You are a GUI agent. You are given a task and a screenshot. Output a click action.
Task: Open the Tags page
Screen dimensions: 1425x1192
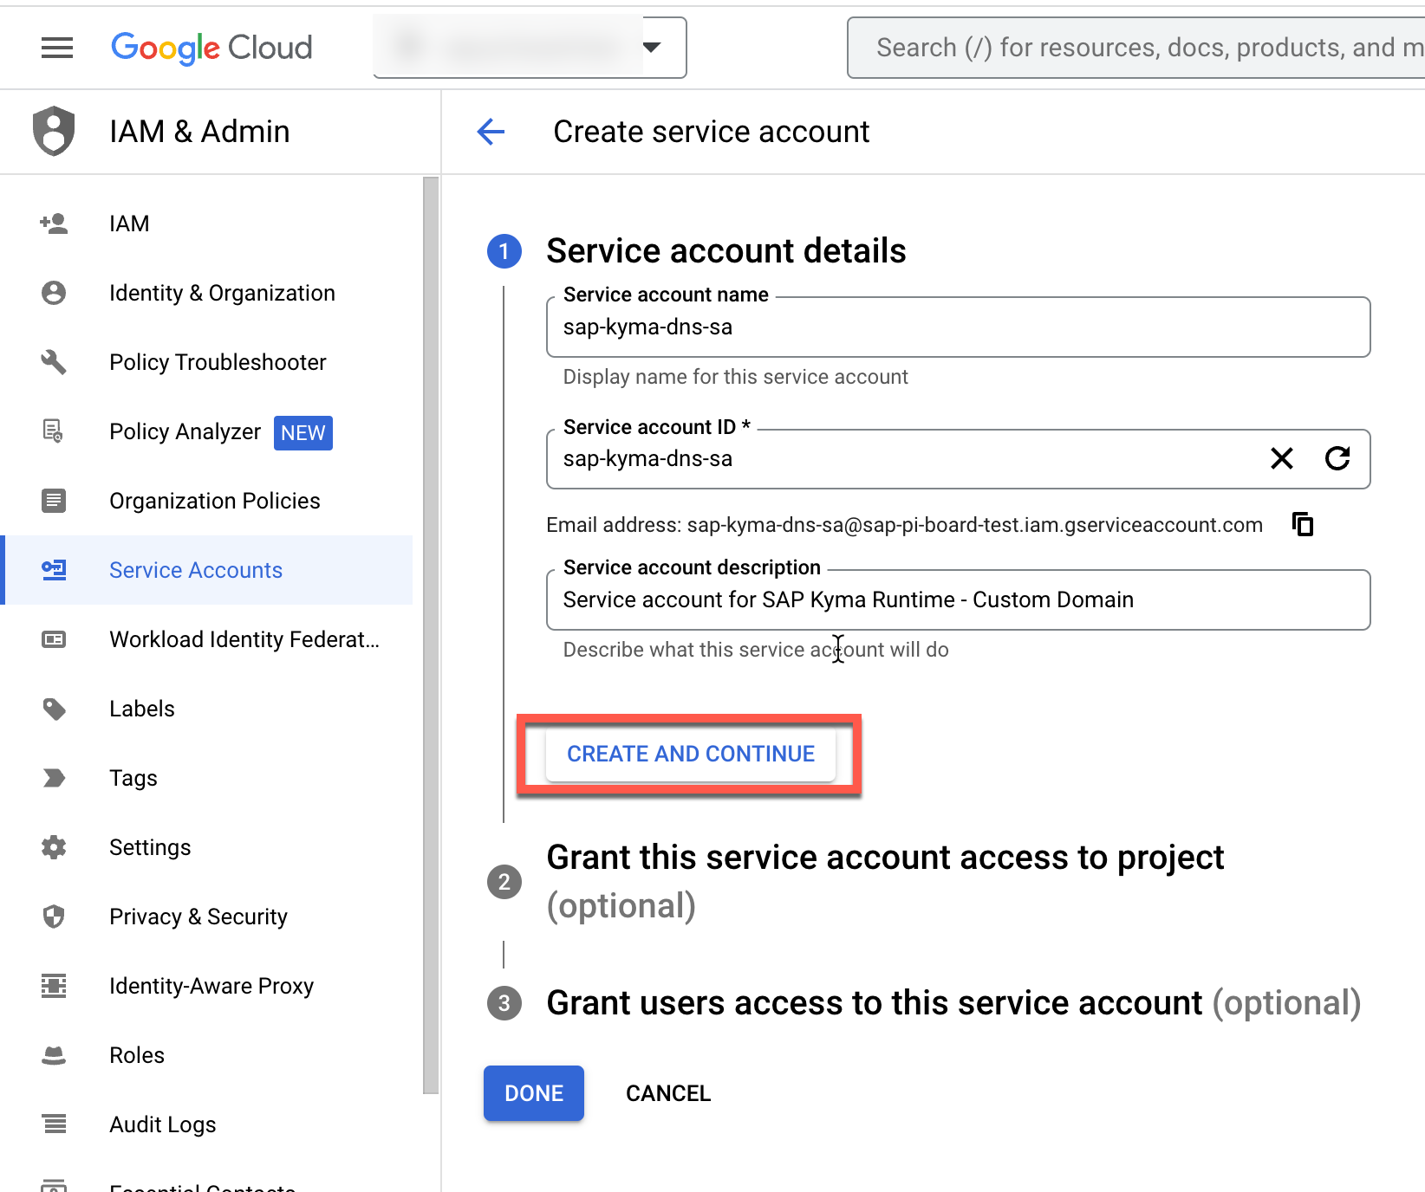click(133, 778)
